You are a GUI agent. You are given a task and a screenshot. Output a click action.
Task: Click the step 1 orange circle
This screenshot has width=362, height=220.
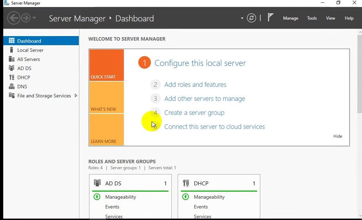point(145,63)
